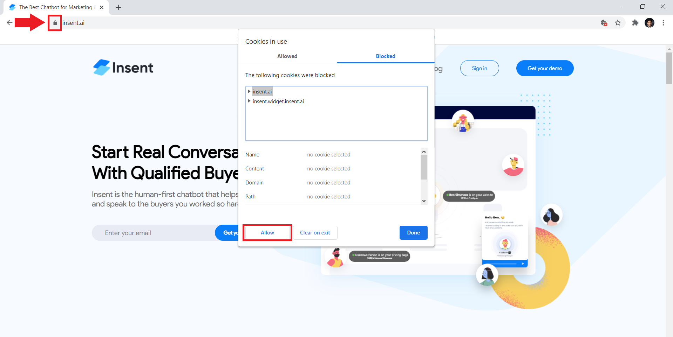673x337 pixels.
Task: Click the Sign in button
Action: (480, 68)
